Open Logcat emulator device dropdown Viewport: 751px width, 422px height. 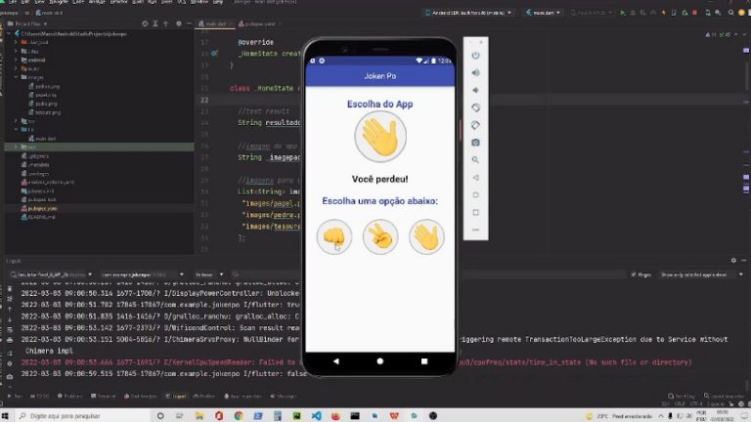click(51, 274)
